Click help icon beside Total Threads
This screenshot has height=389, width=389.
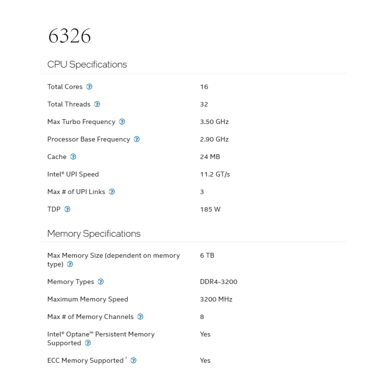[x=97, y=104]
